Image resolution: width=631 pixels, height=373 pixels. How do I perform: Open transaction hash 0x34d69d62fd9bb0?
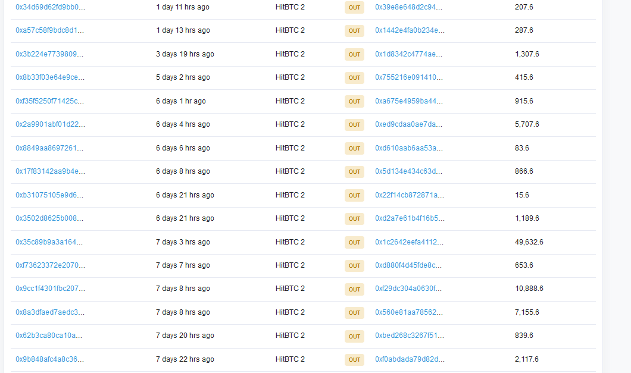[50, 7]
